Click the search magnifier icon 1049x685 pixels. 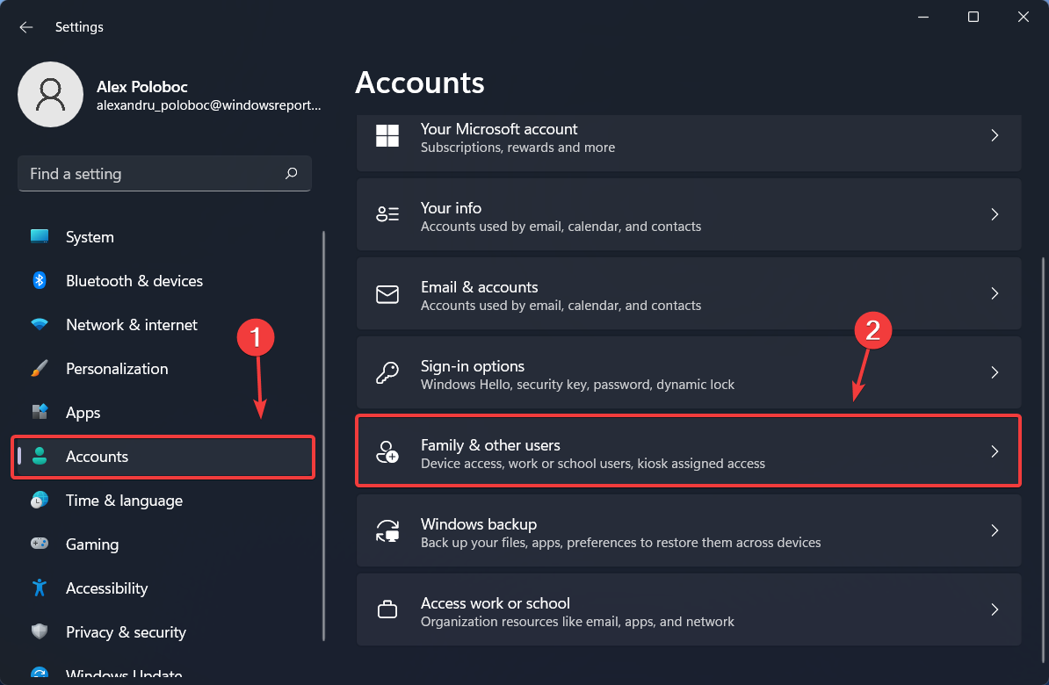click(x=292, y=174)
